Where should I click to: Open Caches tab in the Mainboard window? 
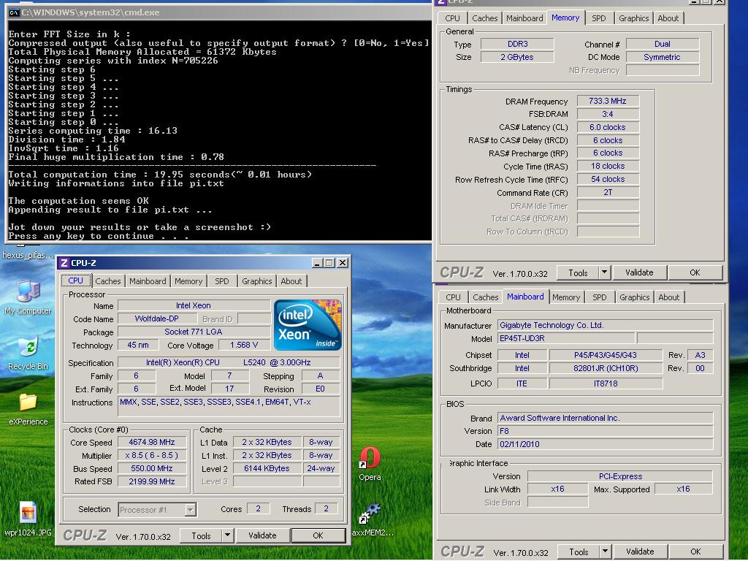pos(486,297)
